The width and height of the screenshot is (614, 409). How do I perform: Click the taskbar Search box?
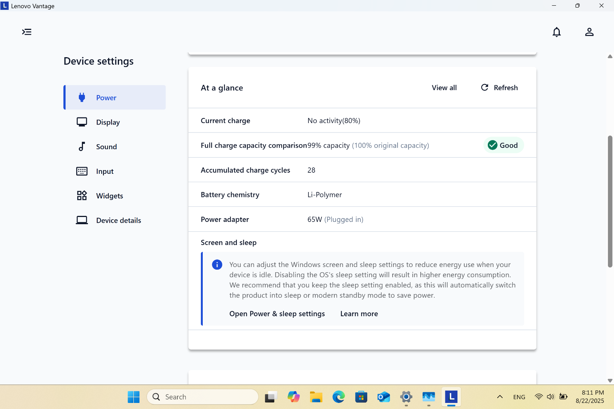[x=202, y=397]
